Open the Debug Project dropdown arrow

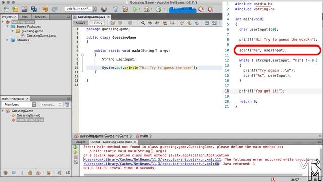pyautogui.click(x=152, y=9)
